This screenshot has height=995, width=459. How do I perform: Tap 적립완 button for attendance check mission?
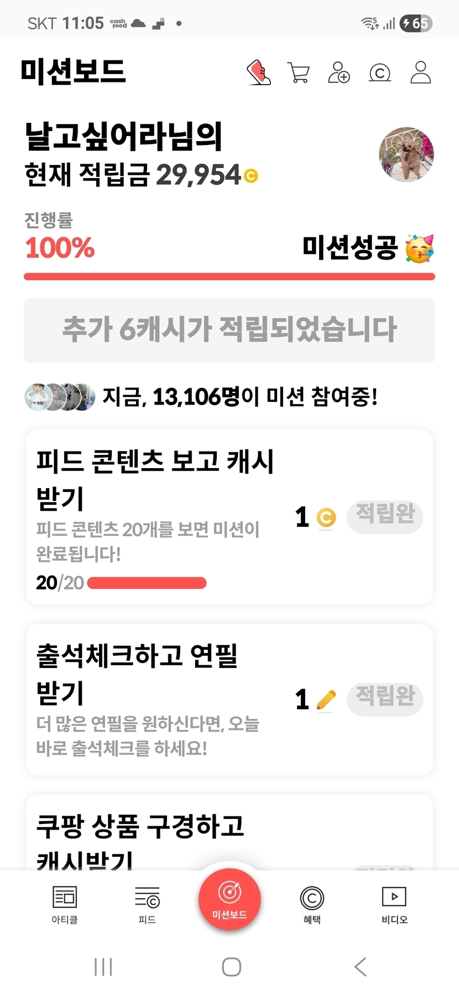pos(385,699)
